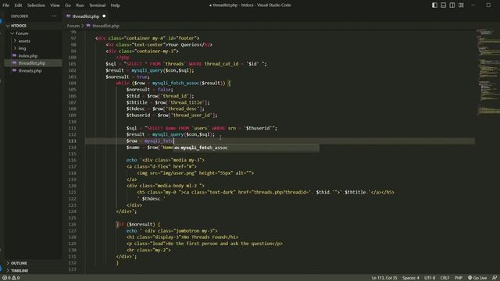Click PHP file icon on threadlist.php tab

point(69,16)
